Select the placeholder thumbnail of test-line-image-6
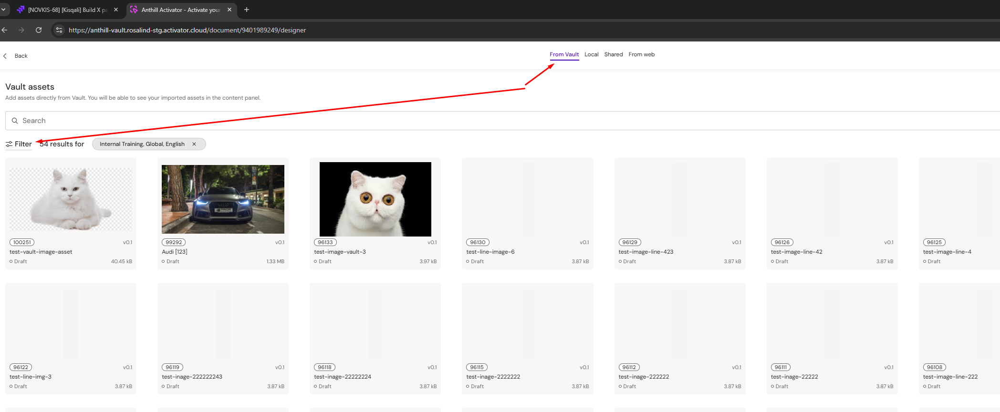The width and height of the screenshot is (1000, 412). (x=527, y=199)
